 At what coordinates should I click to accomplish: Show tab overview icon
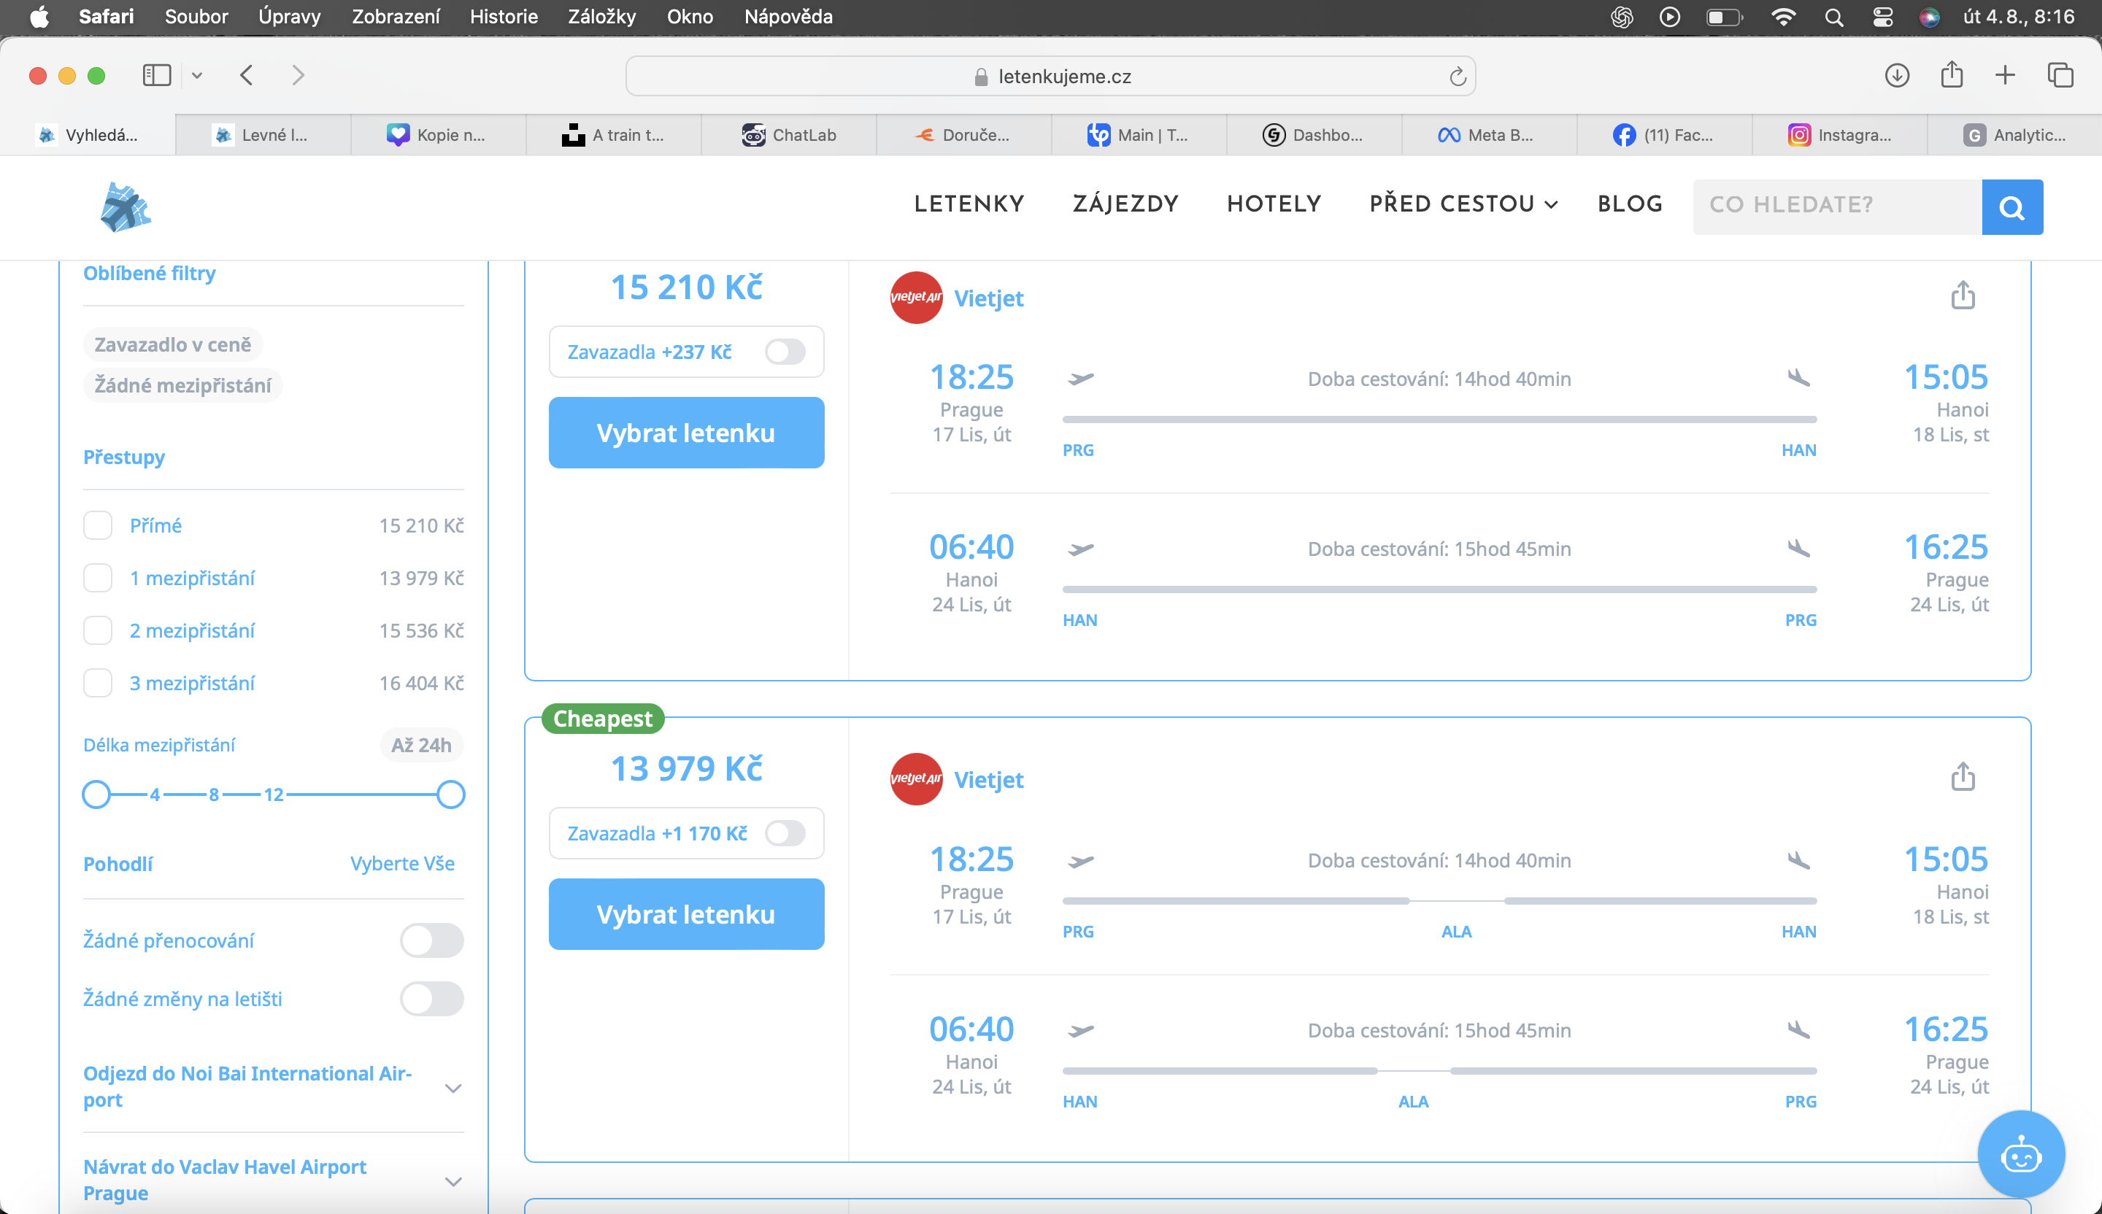tap(2060, 76)
